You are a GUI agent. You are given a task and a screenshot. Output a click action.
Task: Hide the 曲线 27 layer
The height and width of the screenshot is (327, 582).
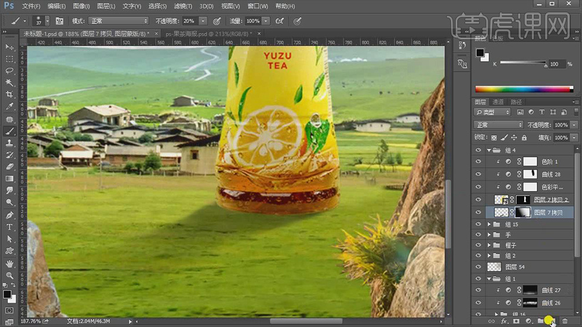[x=478, y=290]
